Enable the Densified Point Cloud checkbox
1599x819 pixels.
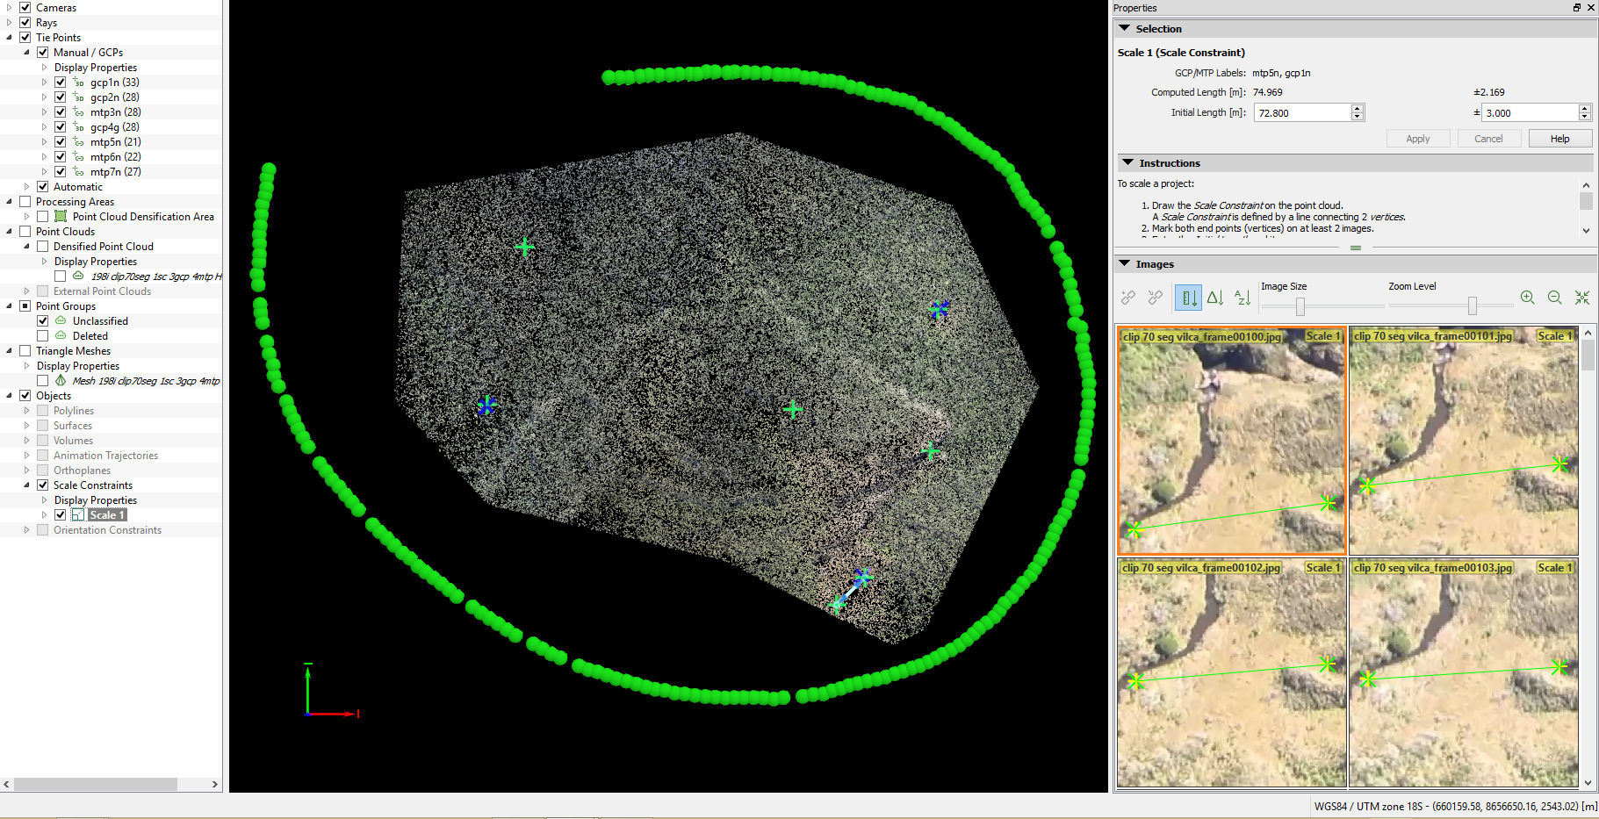(42, 247)
